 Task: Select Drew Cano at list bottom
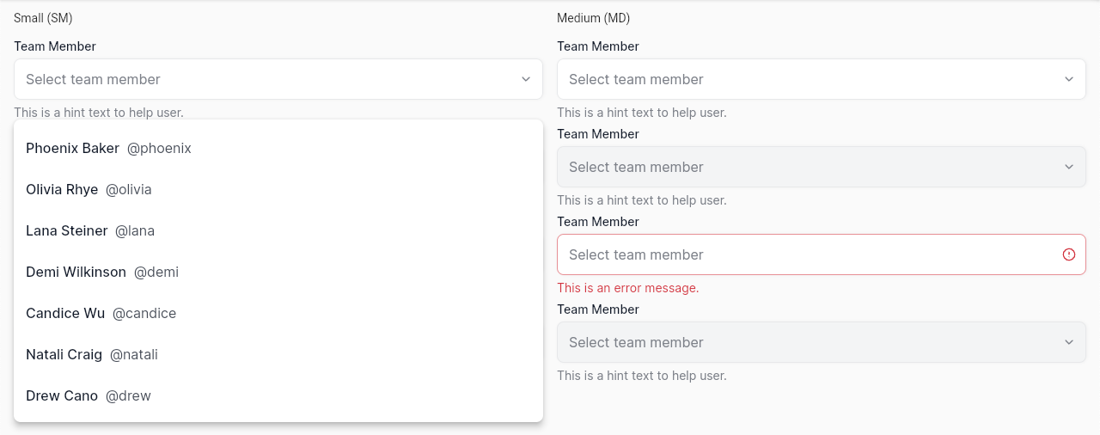point(278,395)
